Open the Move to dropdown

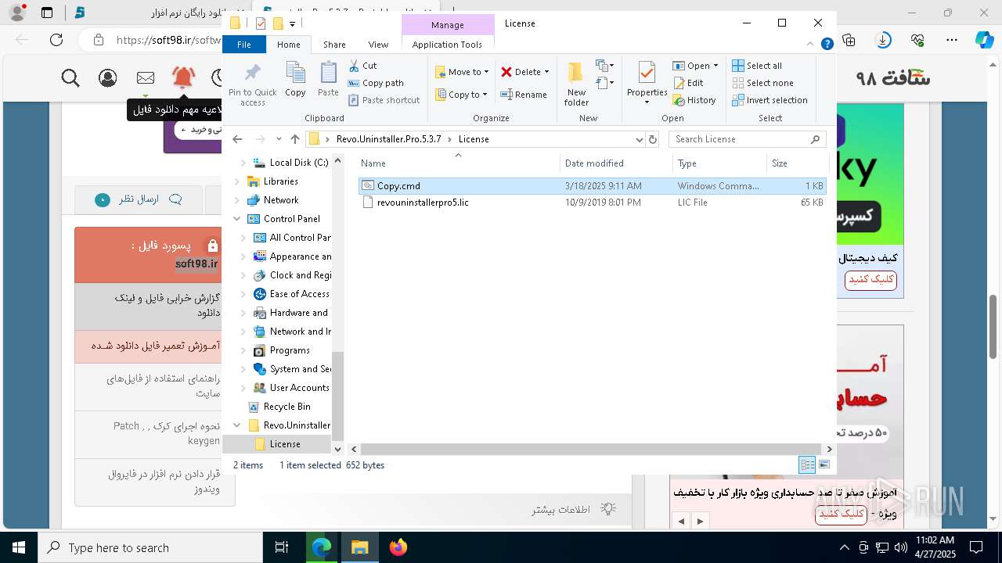tap(462, 72)
